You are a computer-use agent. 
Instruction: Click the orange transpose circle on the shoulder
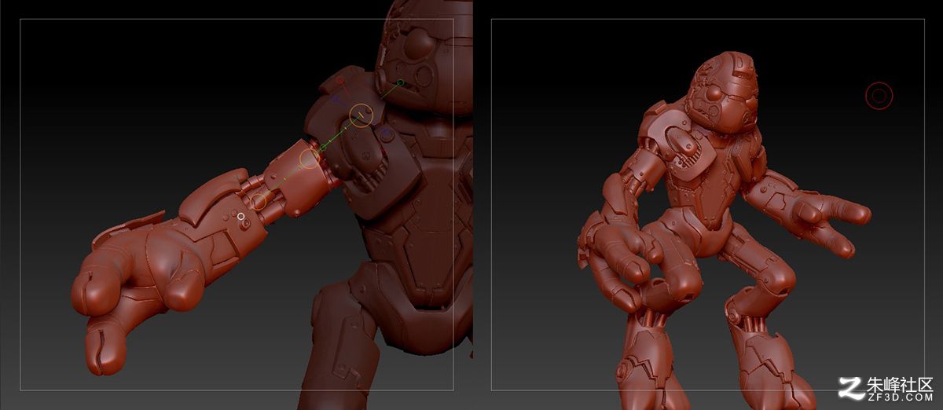[x=361, y=115]
